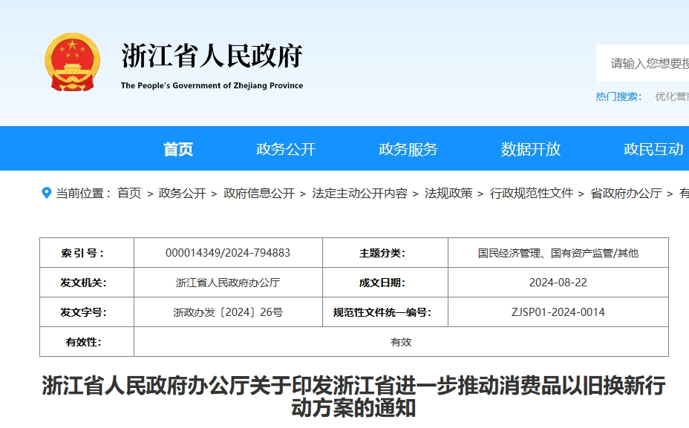The width and height of the screenshot is (689, 428).
Task: Go to the 政务服务 navigation item
Action: tap(408, 149)
